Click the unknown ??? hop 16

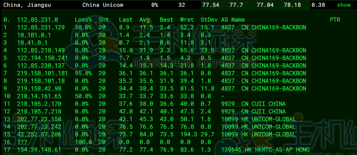pos(22,142)
